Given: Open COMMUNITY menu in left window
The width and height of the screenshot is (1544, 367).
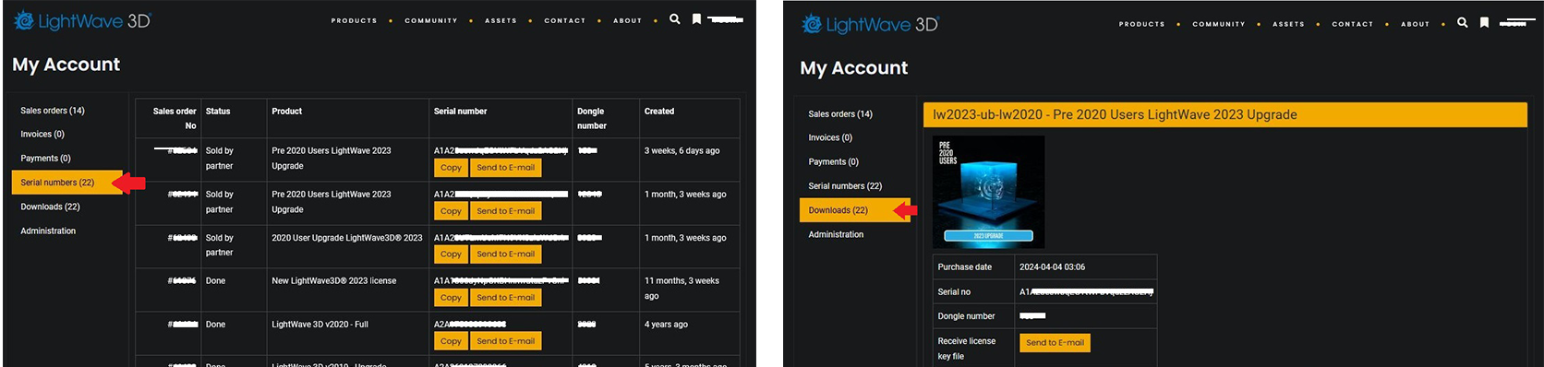Looking at the screenshot, I should click(x=431, y=20).
